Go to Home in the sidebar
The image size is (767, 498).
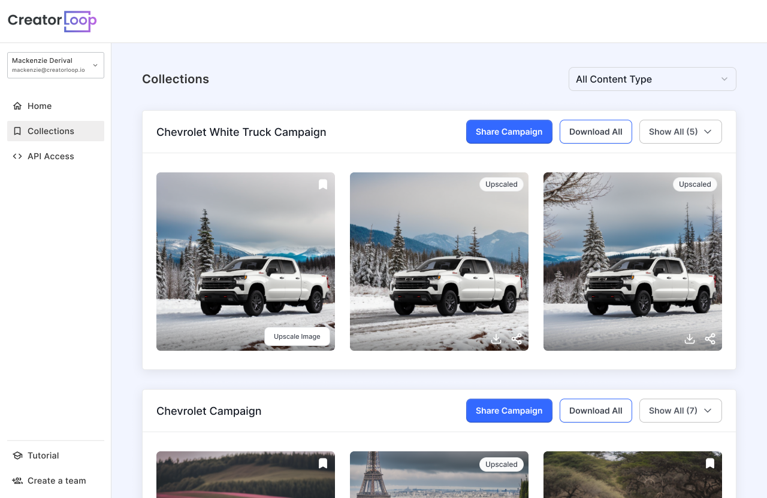[x=56, y=106]
